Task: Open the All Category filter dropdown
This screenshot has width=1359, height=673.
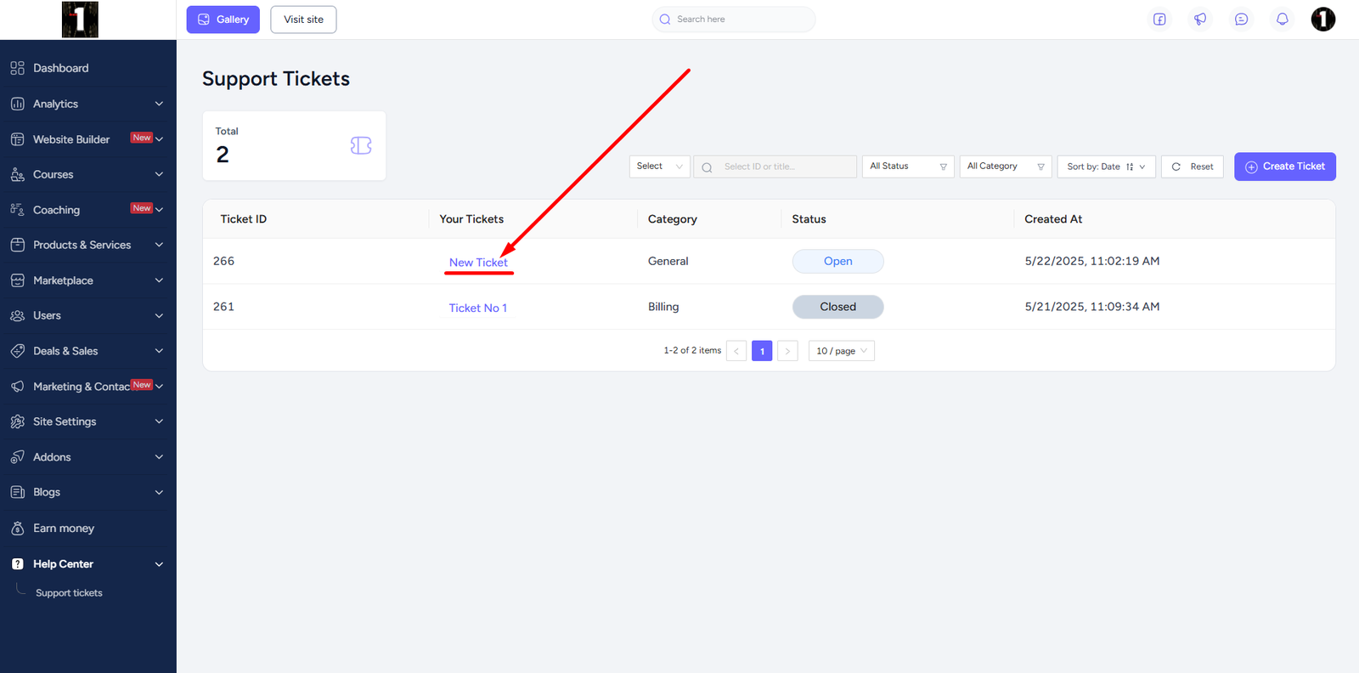Action: pos(1005,167)
